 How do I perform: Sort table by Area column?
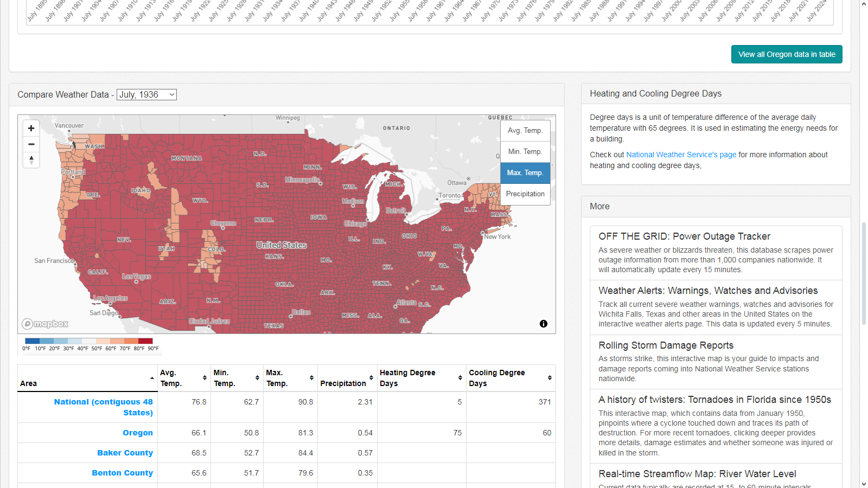pos(87,378)
